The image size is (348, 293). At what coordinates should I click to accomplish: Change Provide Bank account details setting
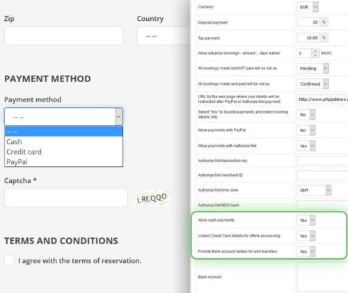click(306, 251)
